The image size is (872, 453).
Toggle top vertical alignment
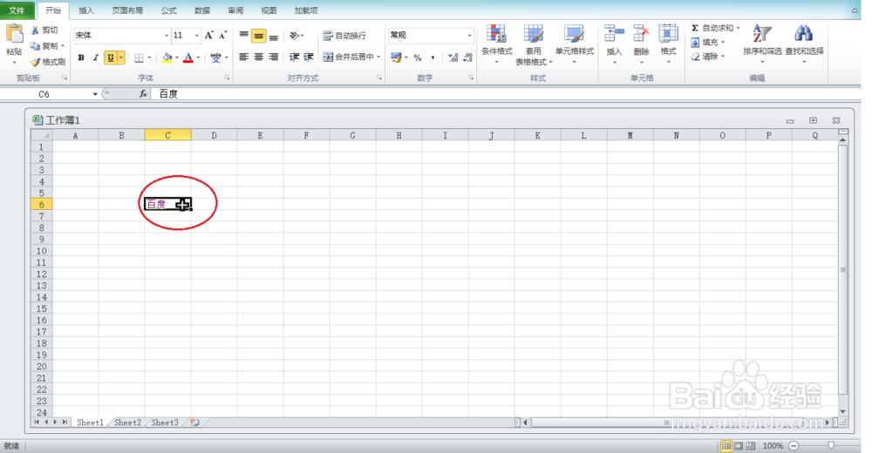243,36
